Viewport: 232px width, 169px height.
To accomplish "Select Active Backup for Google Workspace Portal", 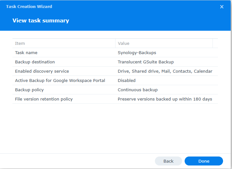I will [60, 81].
